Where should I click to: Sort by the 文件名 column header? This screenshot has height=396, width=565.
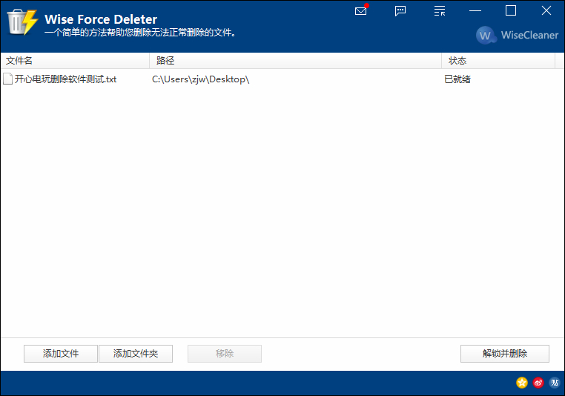point(76,61)
